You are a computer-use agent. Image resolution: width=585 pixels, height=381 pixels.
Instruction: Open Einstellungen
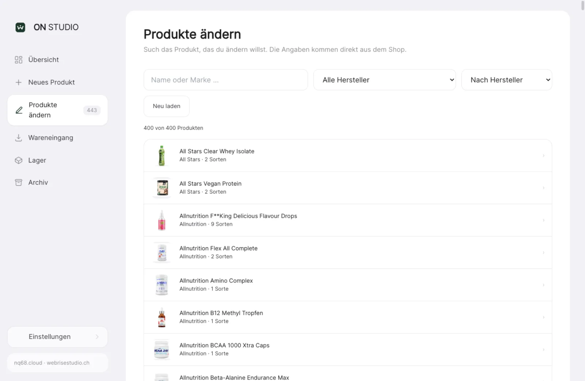[x=57, y=337]
